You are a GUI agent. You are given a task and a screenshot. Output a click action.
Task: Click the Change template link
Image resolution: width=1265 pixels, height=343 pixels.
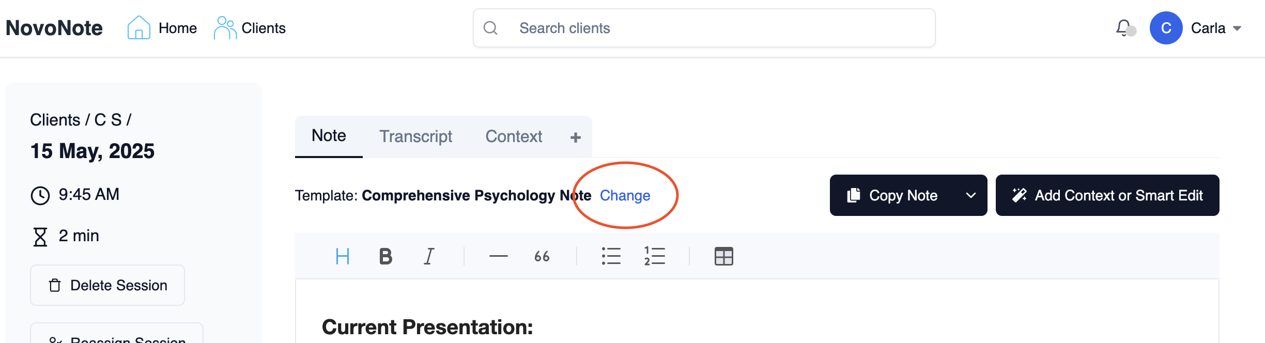(x=625, y=195)
